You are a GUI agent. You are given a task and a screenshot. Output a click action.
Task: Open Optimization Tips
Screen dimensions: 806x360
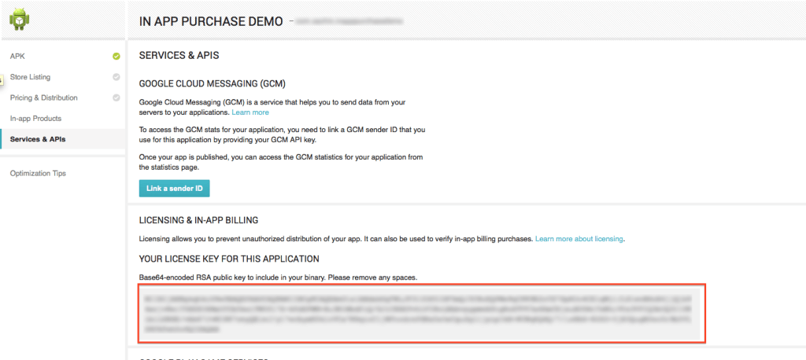38,174
